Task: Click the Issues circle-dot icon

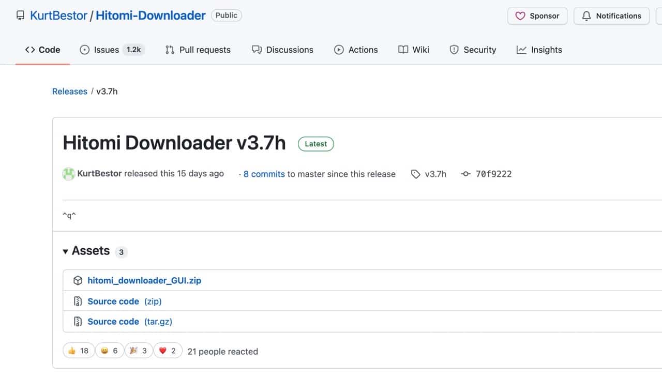Action: [x=84, y=50]
